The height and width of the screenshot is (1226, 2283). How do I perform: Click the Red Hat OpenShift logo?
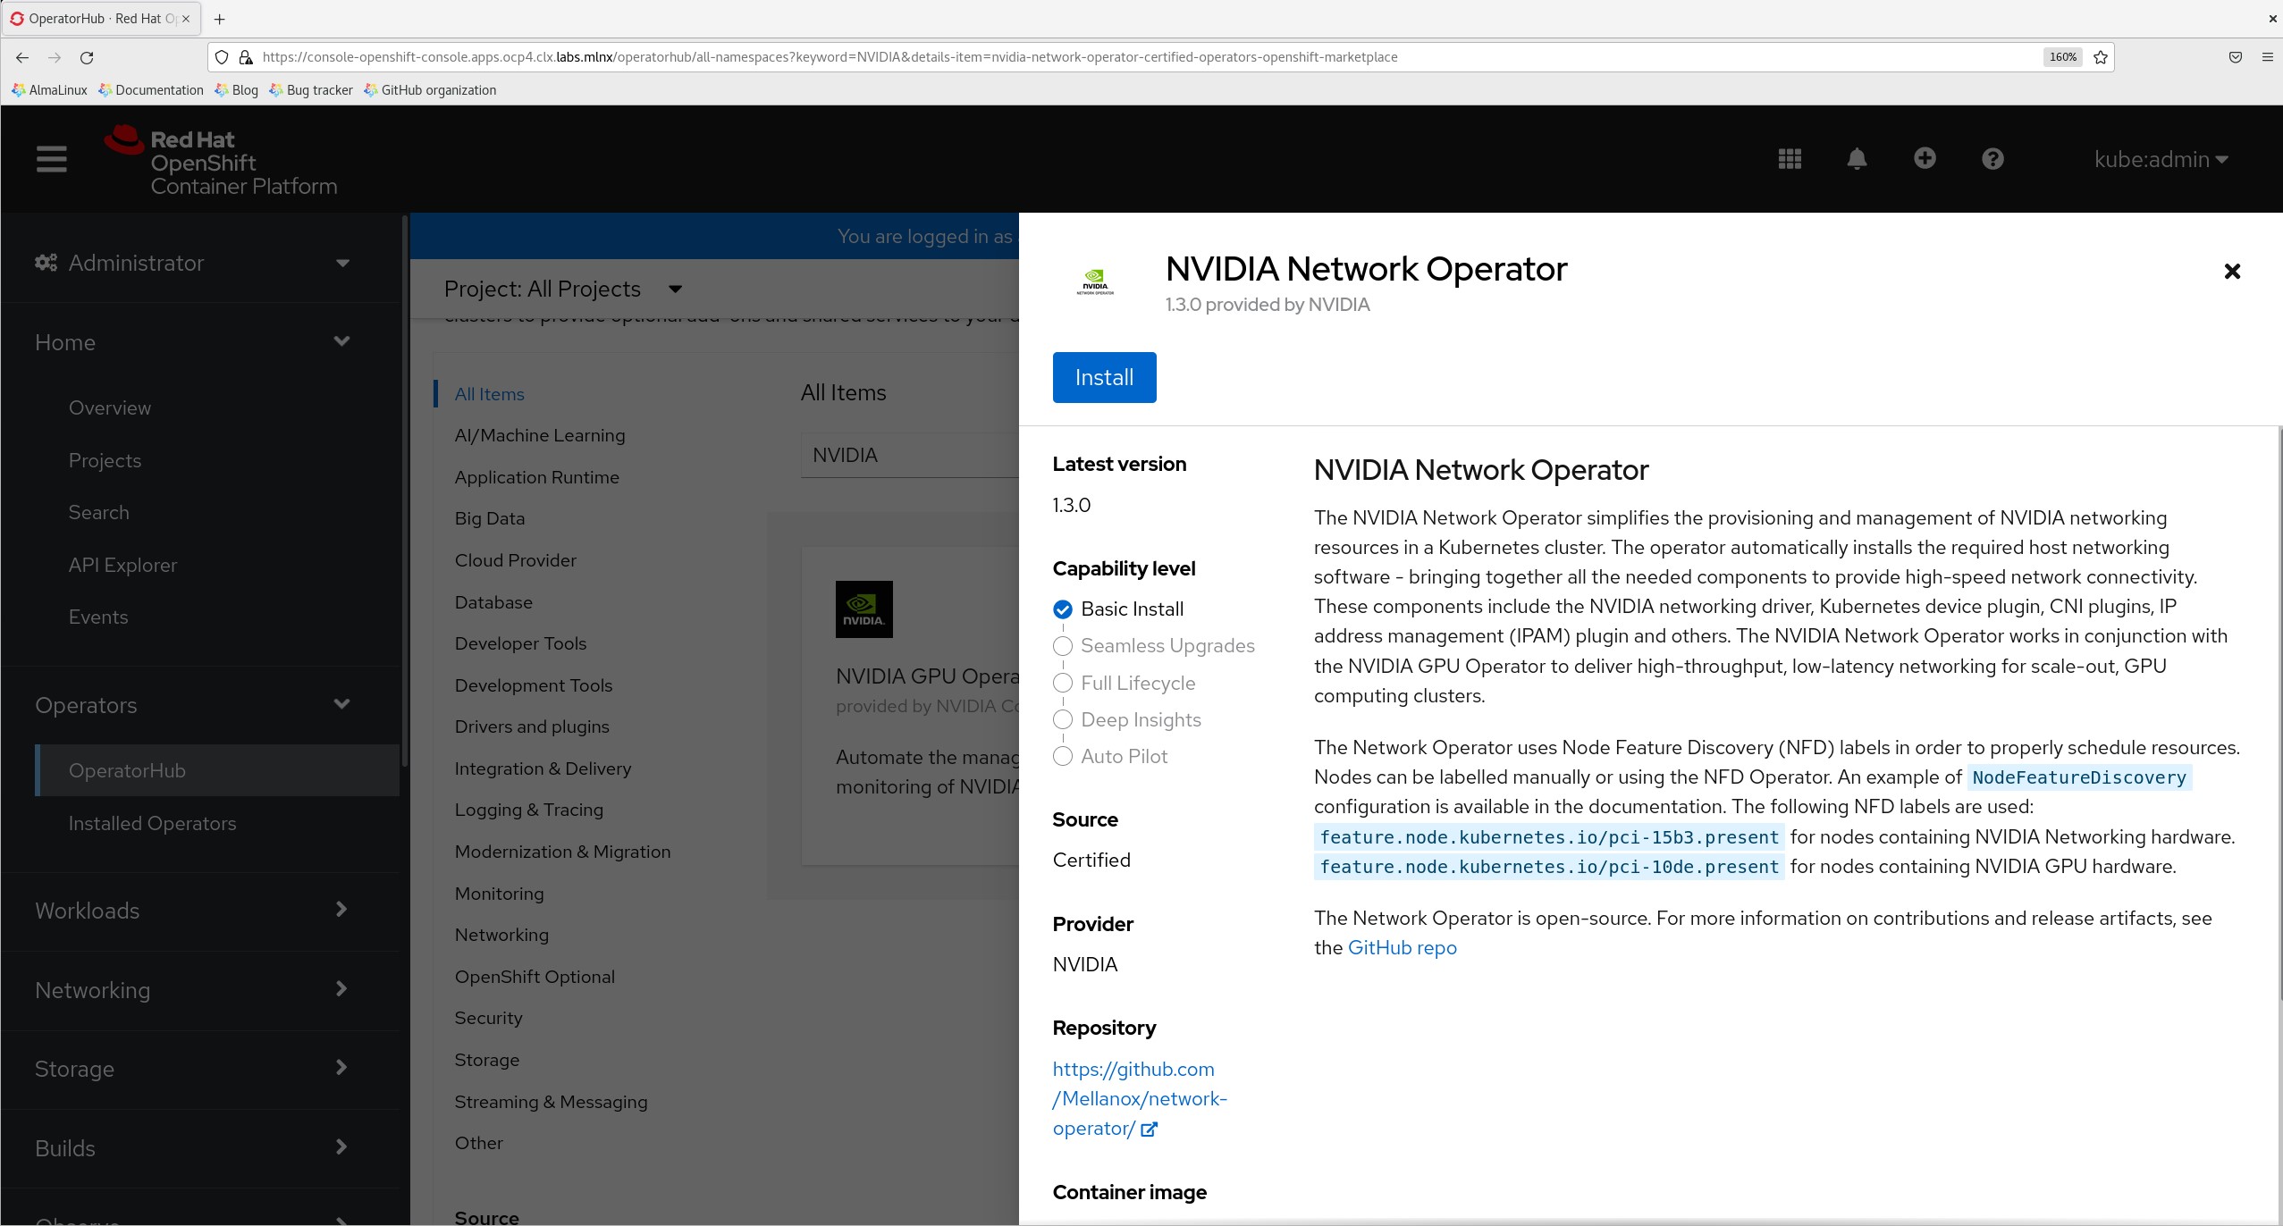pyautogui.click(x=221, y=162)
